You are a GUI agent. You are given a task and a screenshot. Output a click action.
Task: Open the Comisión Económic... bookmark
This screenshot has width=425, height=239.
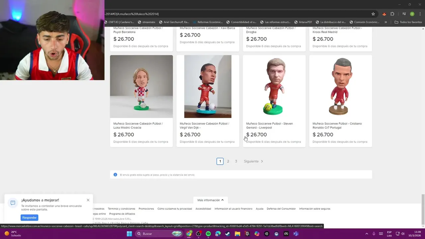(365, 22)
